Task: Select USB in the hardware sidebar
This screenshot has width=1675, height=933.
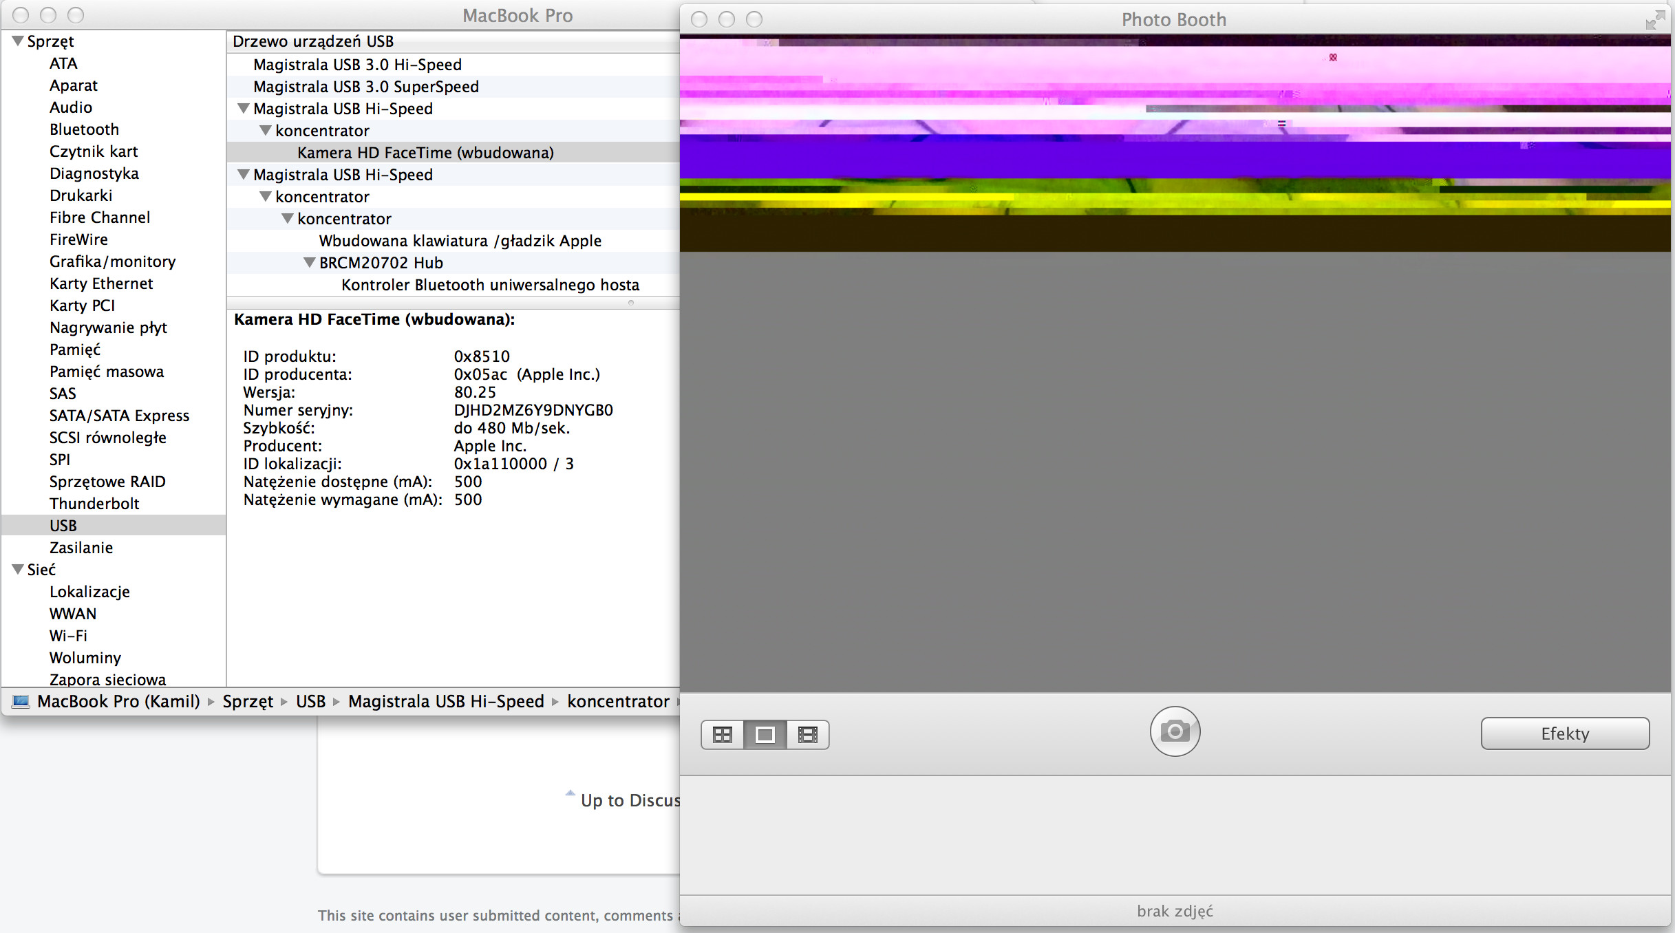Action: [63, 525]
